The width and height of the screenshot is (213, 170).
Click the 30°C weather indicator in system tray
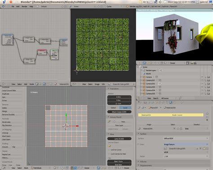click(144, 2)
